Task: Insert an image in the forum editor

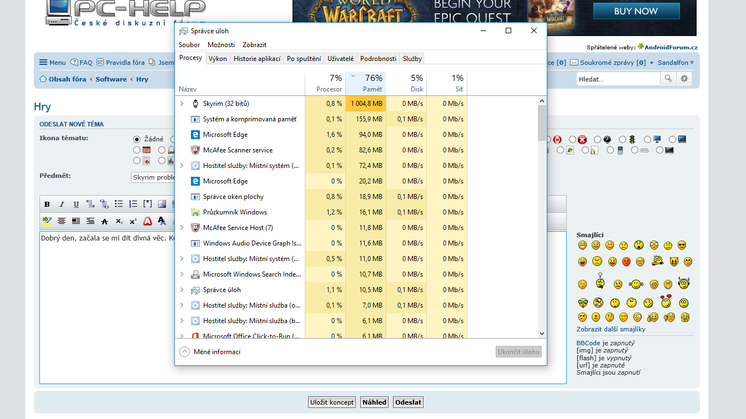Action: [162, 205]
